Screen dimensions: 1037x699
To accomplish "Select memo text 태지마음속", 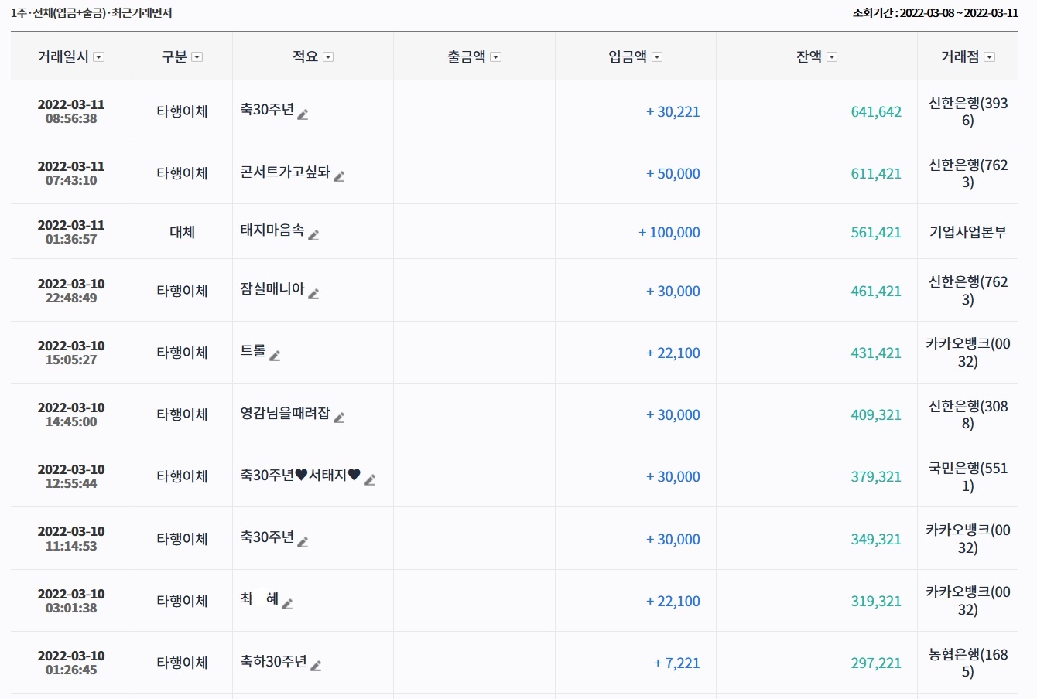I will (x=272, y=231).
